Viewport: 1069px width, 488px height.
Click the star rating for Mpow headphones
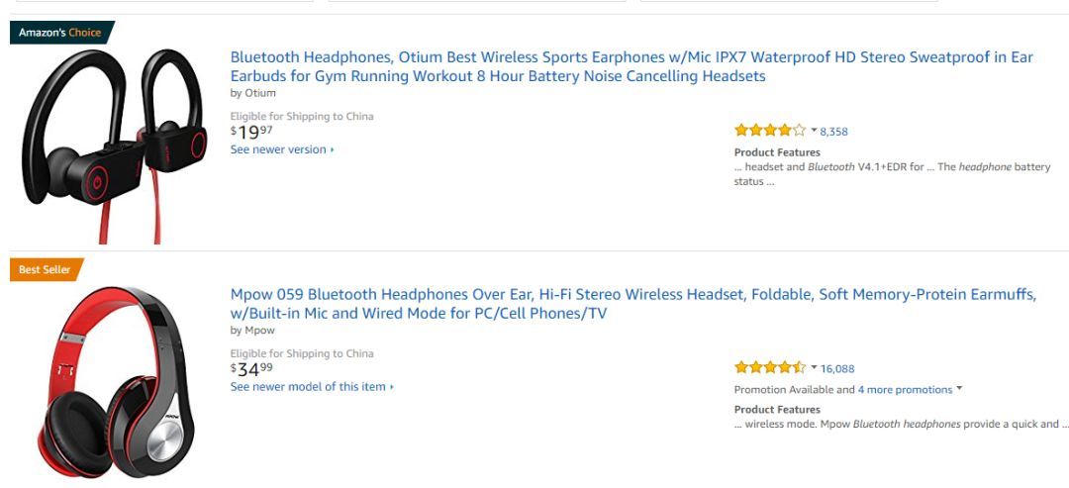click(770, 367)
